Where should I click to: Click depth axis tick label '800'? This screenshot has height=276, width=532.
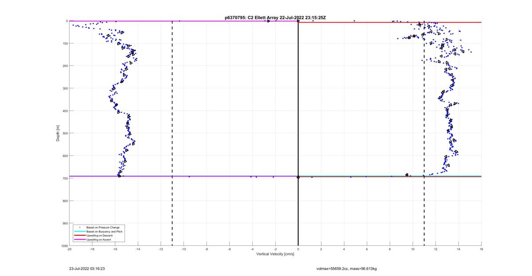[x=65, y=201]
